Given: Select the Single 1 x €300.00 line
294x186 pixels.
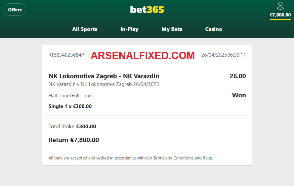Looking at the screenshot, I should coord(70,106).
